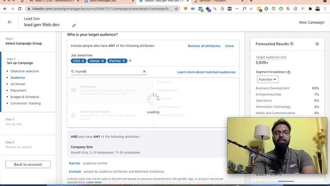Screen dimensions: 330x186
Task: Click the presenter webcam video overlay
Action: (277, 146)
